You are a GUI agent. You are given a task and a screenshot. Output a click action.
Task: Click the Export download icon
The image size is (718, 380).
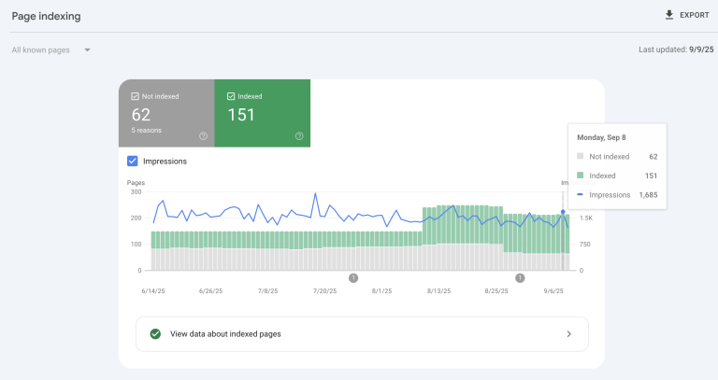pyautogui.click(x=668, y=15)
